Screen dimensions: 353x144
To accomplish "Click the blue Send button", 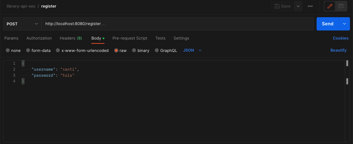I will coord(328,24).
